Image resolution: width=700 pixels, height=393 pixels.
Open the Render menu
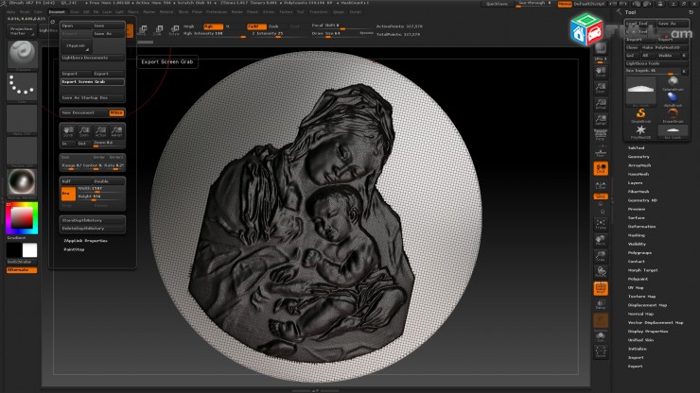tap(237, 12)
